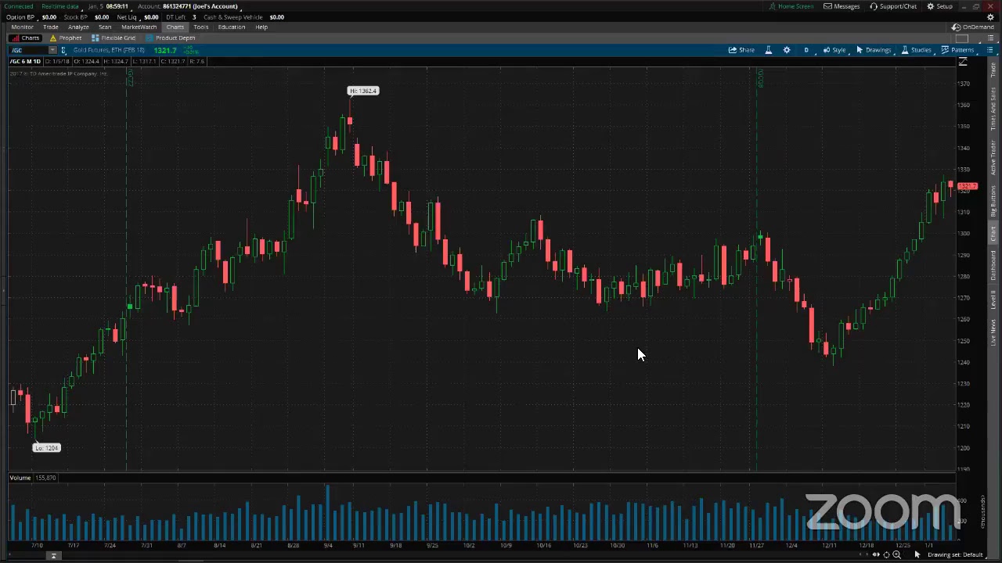Open the Analyze tab
Image resolution: width=1002 pixels, height=563 pixels.
(78, 27)
